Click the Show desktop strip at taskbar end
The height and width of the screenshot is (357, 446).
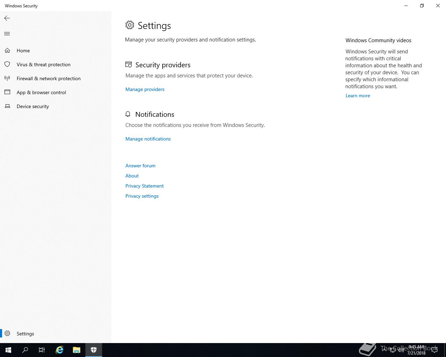click(445, 350)
